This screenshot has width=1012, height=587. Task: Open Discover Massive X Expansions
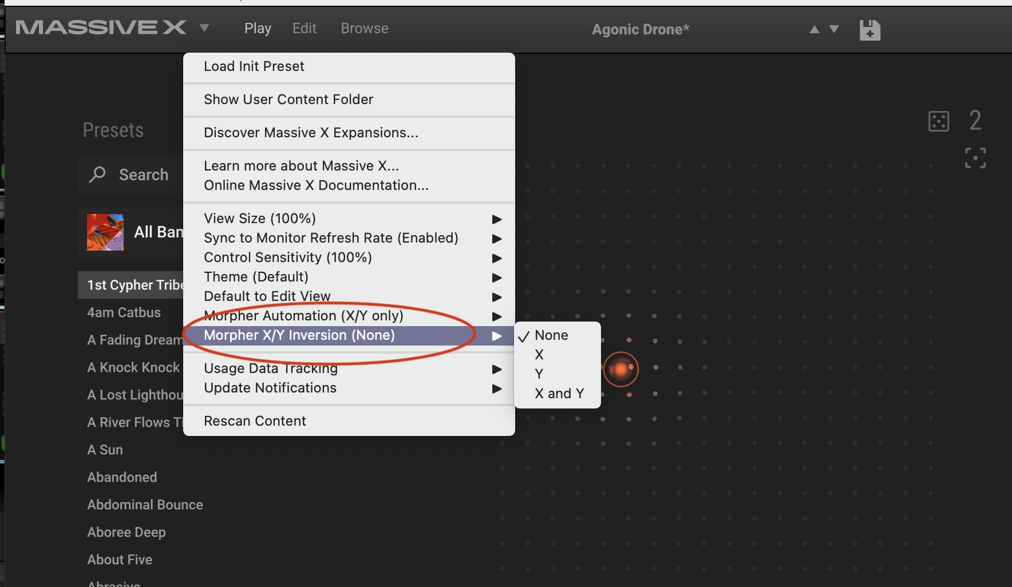tap(349, 133)
